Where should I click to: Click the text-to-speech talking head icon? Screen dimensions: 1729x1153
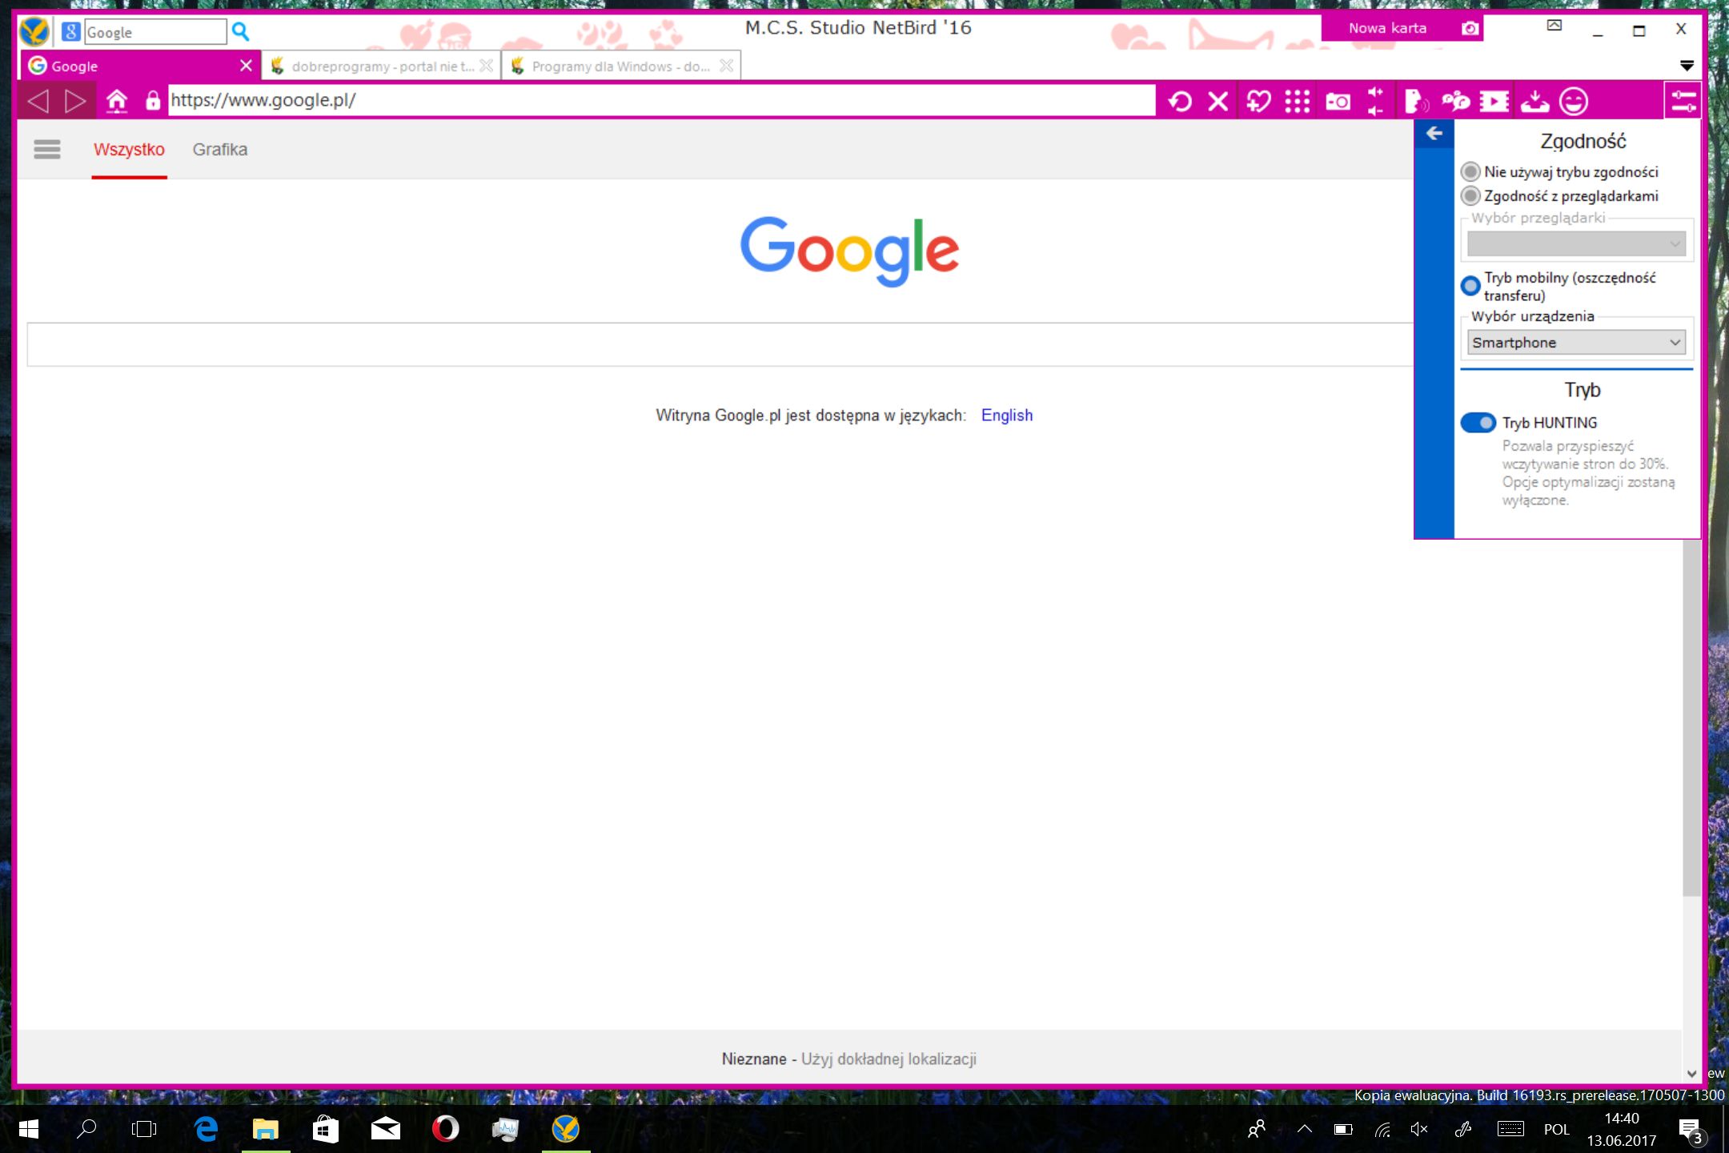[1415, 102]
